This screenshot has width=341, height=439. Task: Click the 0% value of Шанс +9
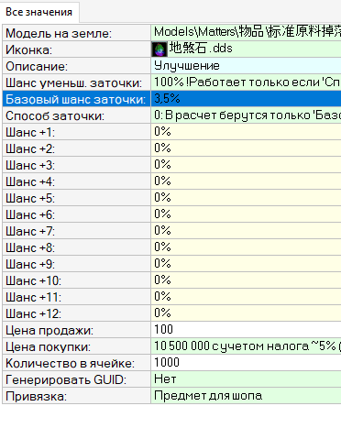pyautogui.click(x=246, y=264)
